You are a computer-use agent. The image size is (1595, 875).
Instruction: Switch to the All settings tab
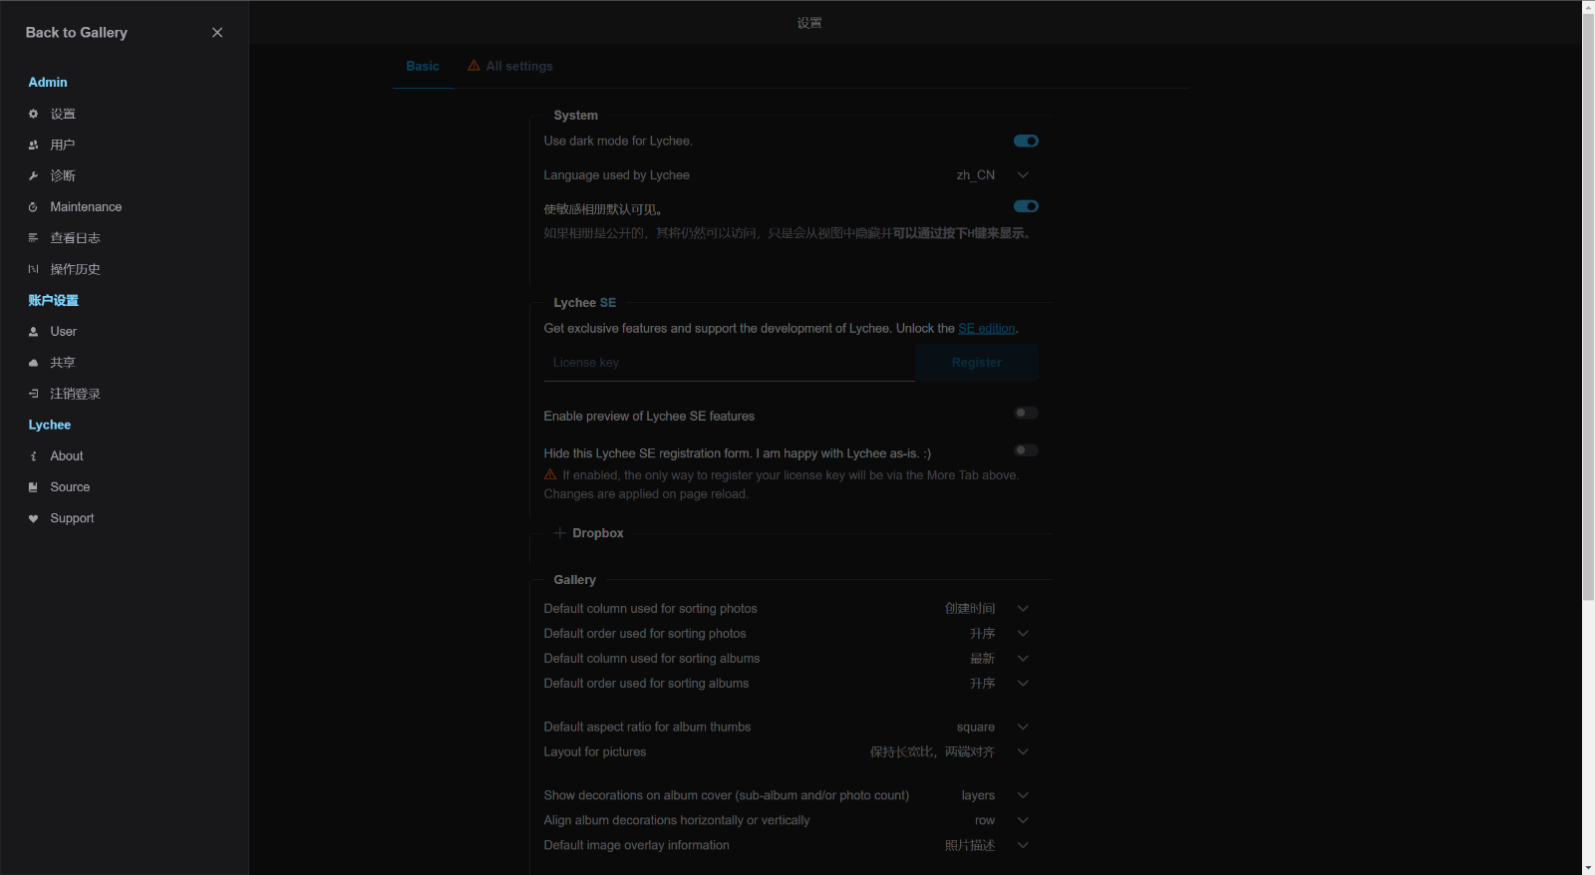tap(510, 67)
